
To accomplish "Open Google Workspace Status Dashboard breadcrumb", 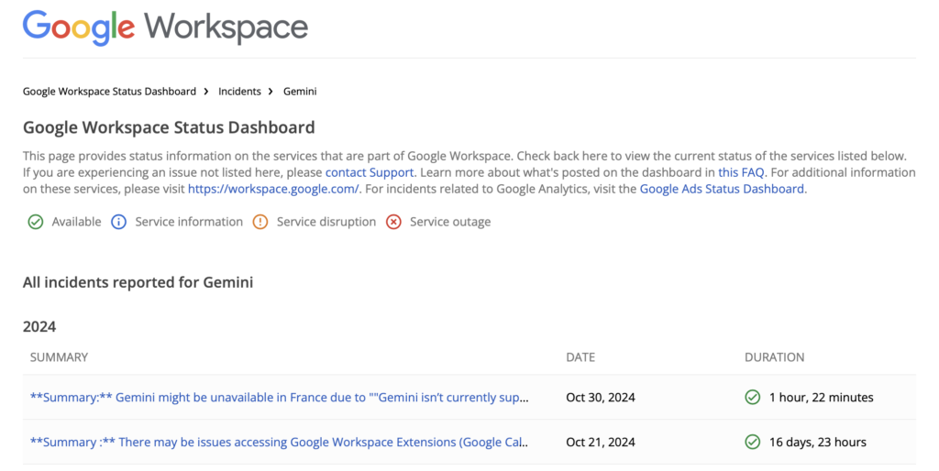I will pos(110,92).
